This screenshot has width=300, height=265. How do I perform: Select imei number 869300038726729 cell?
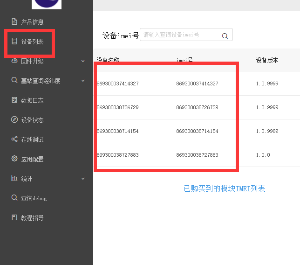click(x=197, y=108)
